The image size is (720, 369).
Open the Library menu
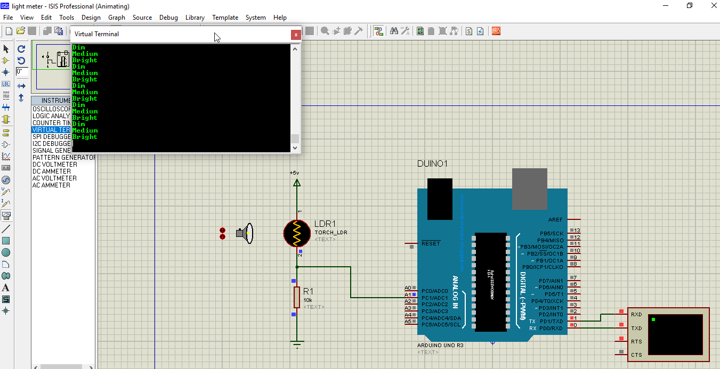(x=195, y=17)
